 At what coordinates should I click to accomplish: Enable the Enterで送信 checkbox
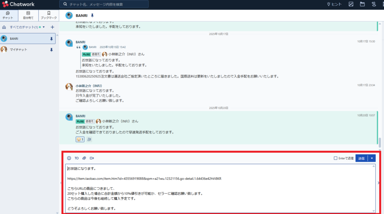pyautogui.click(x=336, y=158)
